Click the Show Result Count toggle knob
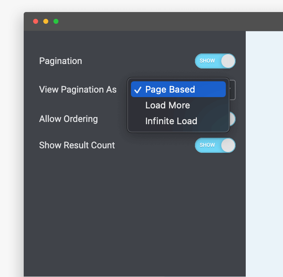 click(228, 145)
